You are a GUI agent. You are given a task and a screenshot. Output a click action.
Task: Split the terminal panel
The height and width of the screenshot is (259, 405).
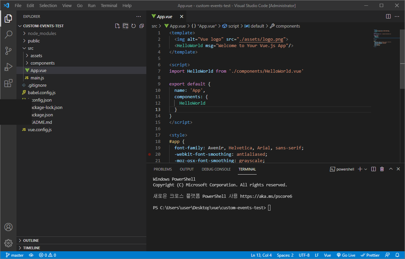coord(373,169)
